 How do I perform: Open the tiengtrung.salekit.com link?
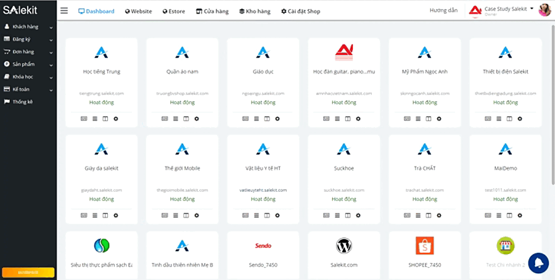102,94
